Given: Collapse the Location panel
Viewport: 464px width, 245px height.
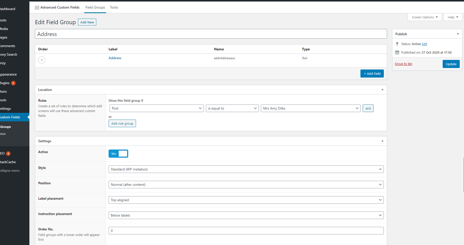Looking at the screenshot, I should click(382, 90).
